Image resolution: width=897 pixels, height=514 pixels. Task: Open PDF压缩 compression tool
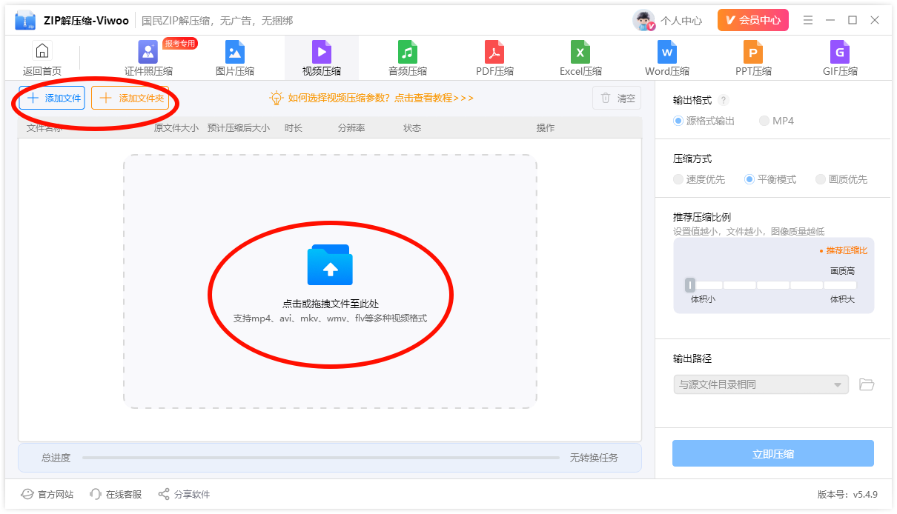494,59
